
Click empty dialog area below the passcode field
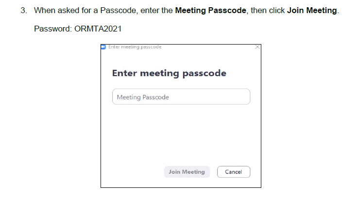point(181,136)
